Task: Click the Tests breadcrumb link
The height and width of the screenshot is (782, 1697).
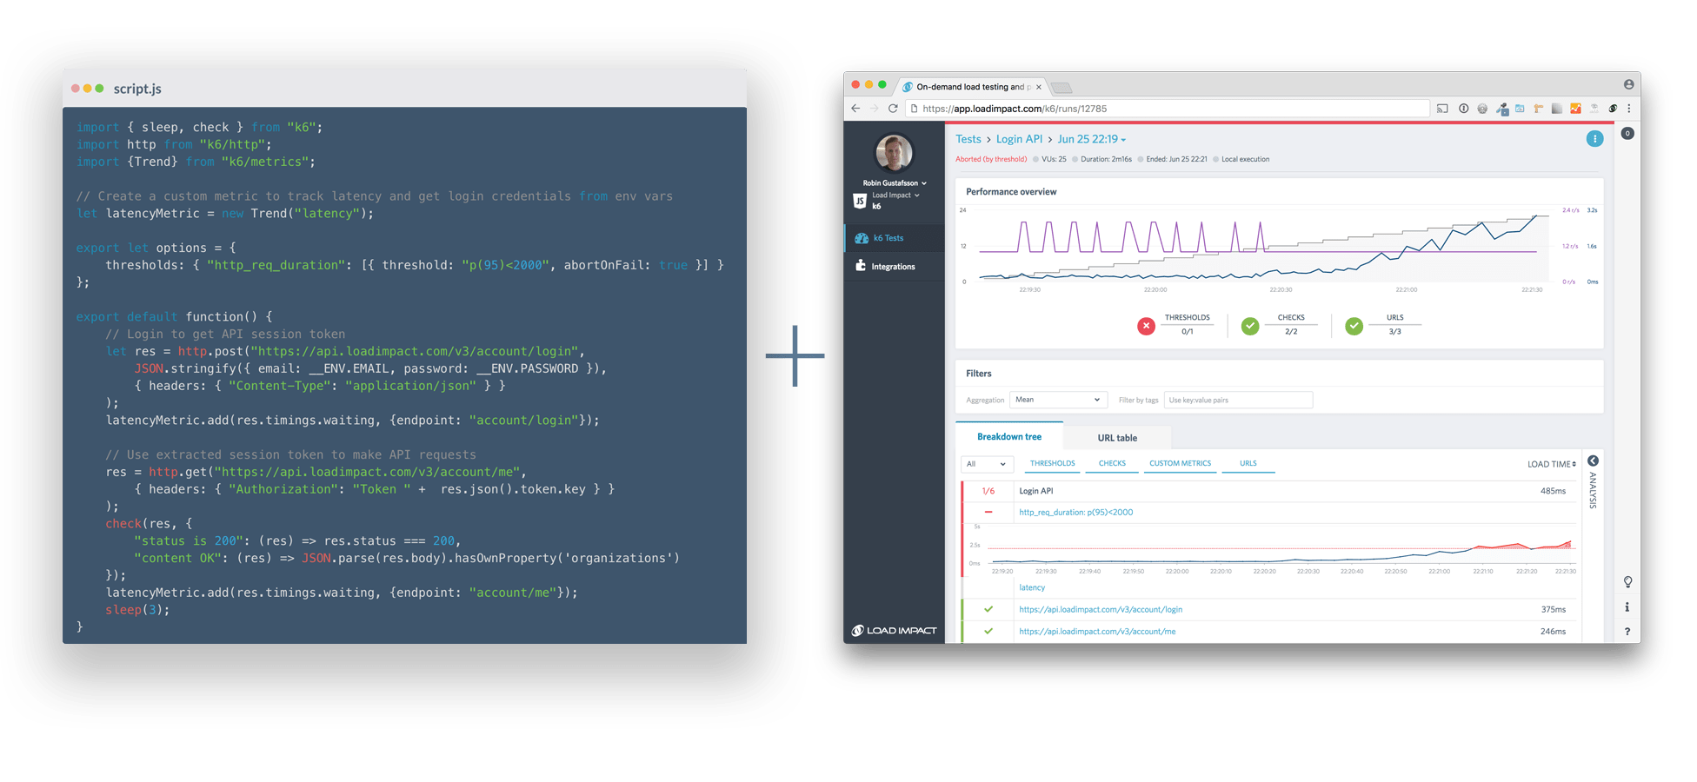Action: 968,138
